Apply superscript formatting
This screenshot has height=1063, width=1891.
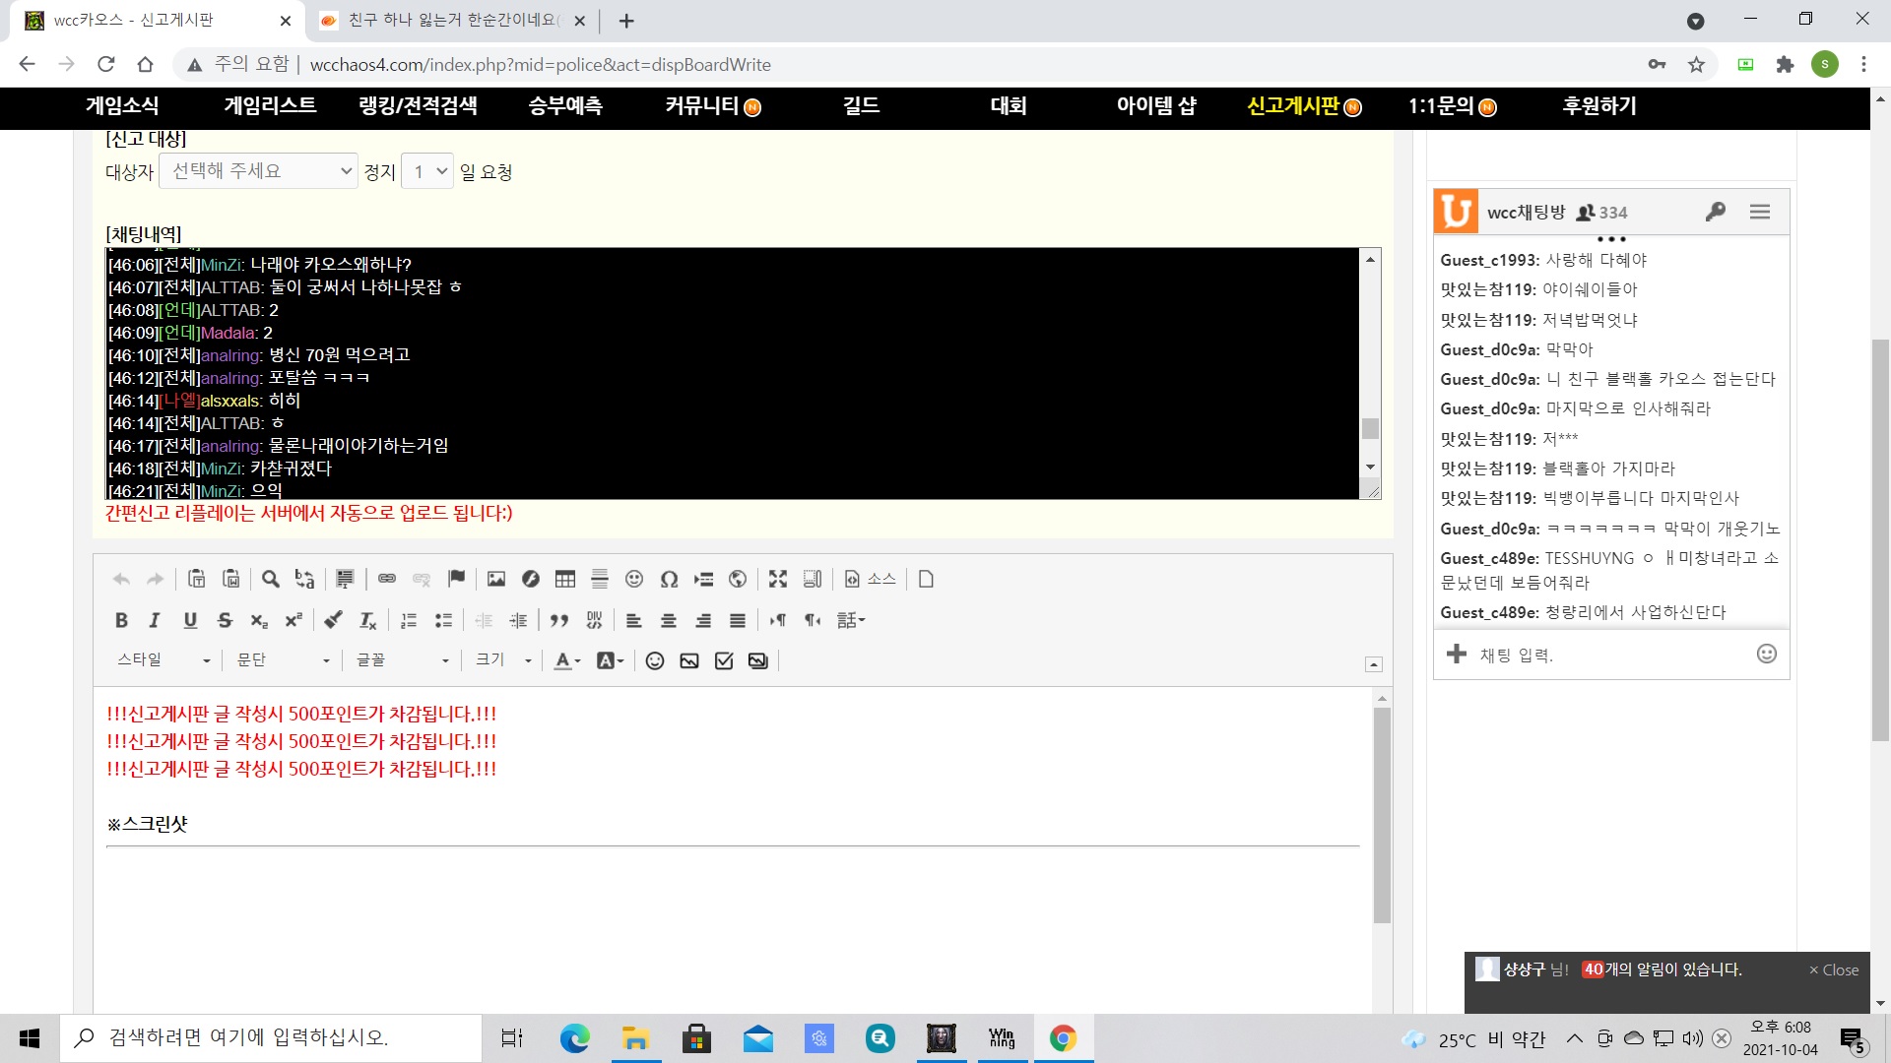tap(293, 620)
